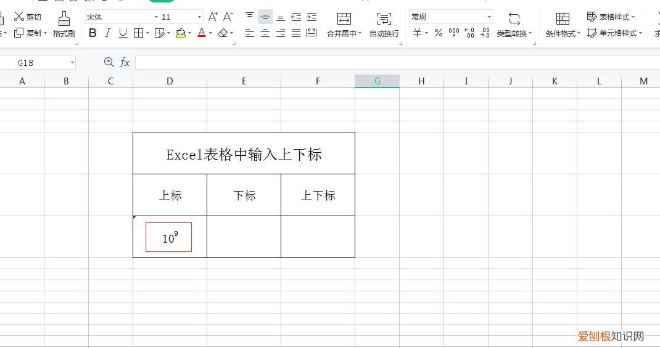Viewport: 660px width, 348px height.
Task: Click the Cut (剪切) scissors button
Action: tap(28, 17)
